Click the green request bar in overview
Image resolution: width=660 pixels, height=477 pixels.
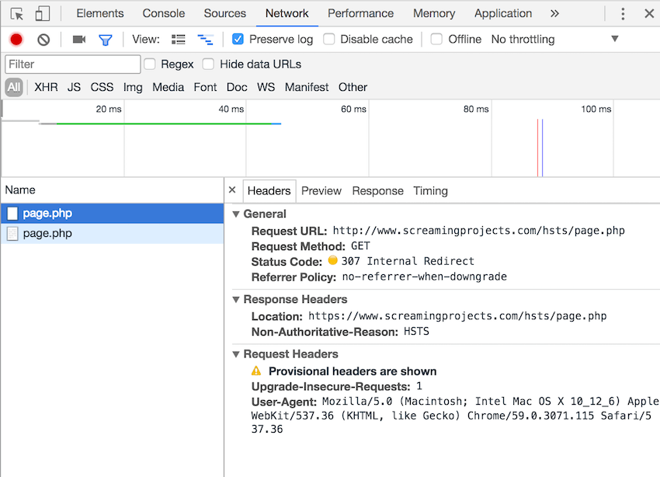164,124
